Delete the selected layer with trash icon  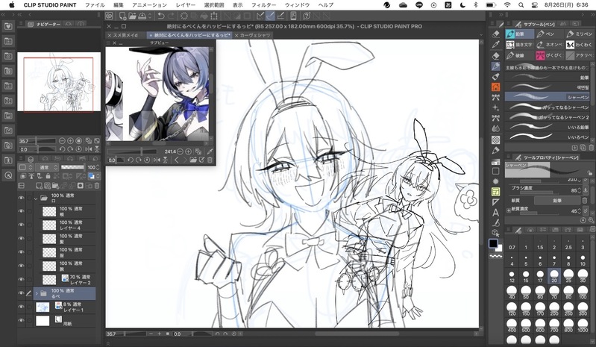(x=97, y=186)
